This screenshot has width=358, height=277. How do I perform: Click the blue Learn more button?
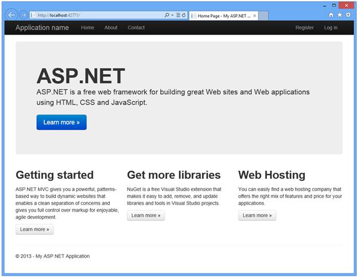(x=61, y=122)
